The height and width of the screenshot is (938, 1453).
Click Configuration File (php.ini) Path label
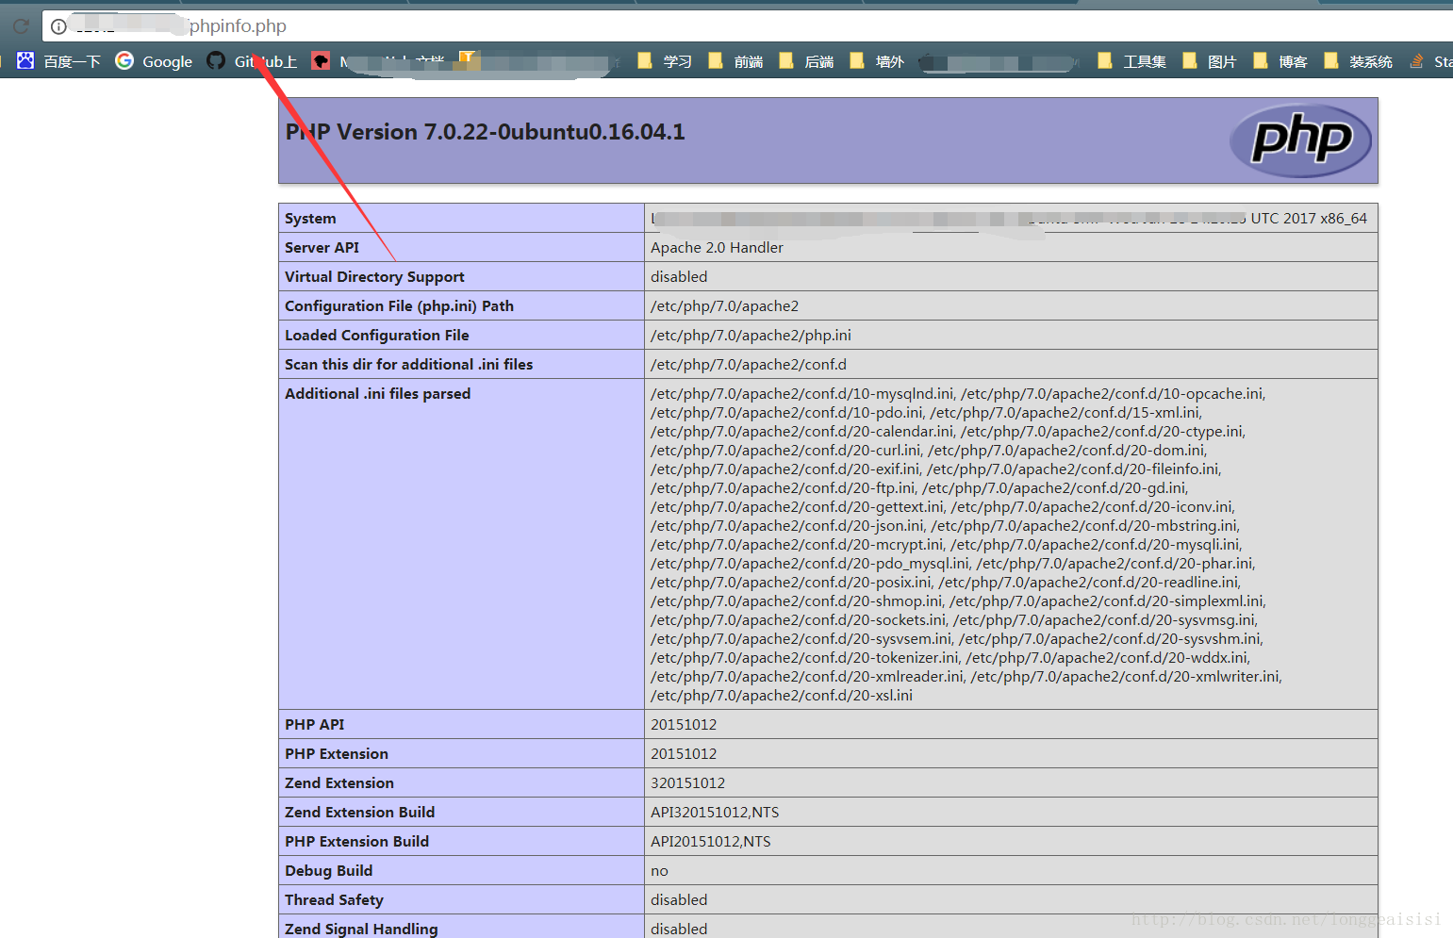pyautogui.click(x=399, y=305)
